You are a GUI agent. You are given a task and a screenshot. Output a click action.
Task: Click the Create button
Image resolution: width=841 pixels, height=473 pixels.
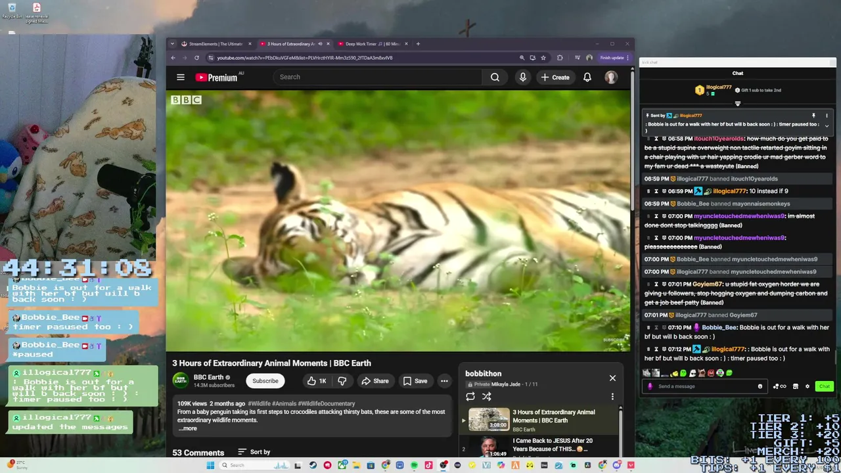pyautogui.click(x=555, y=77)
